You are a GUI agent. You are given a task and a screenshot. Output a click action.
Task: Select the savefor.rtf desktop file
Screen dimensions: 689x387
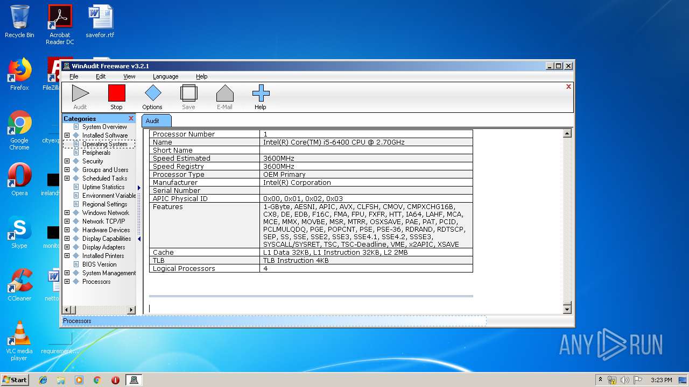(x=100, y=21)
